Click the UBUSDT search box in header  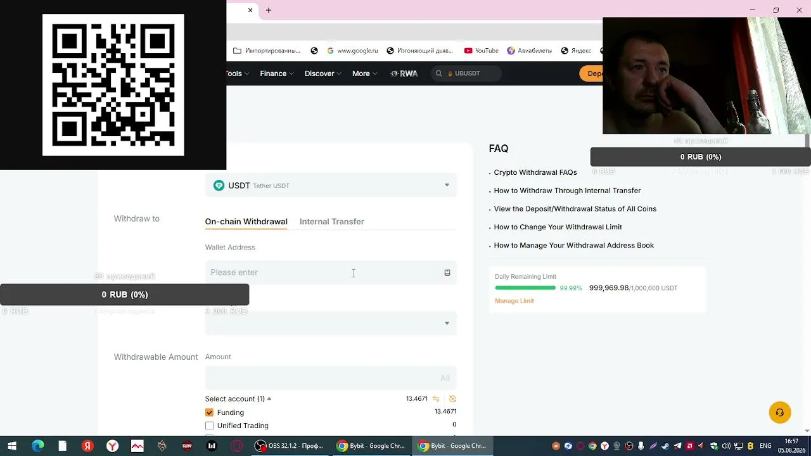click(466, 73)
